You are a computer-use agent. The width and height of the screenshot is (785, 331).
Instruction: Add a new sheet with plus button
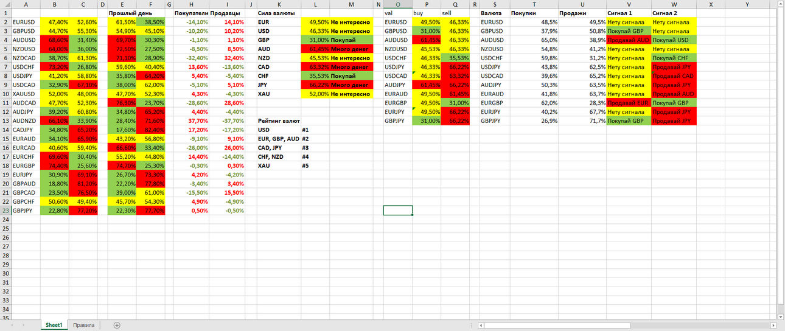pyautogui.click(x=117, y=326)
